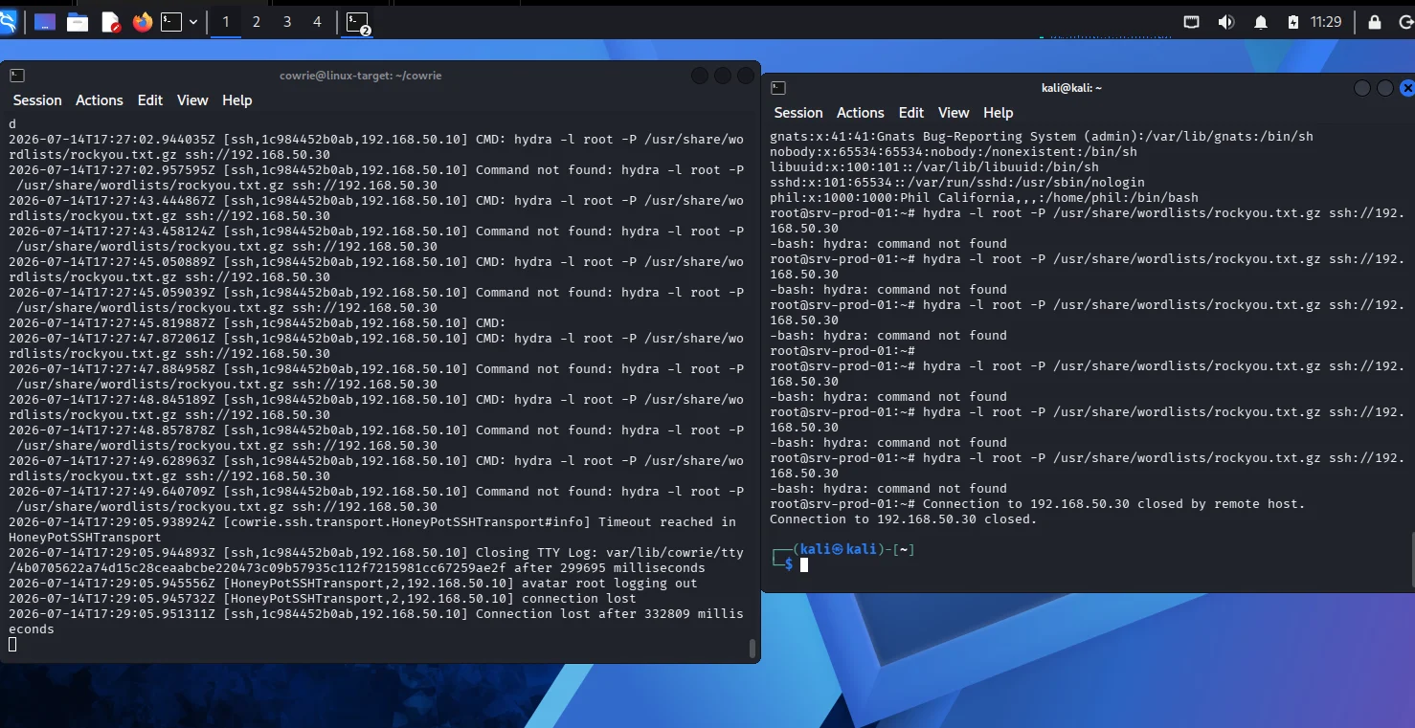Click the log out panel icon
The image size is (1415, 728).
tap(1405, 22)
